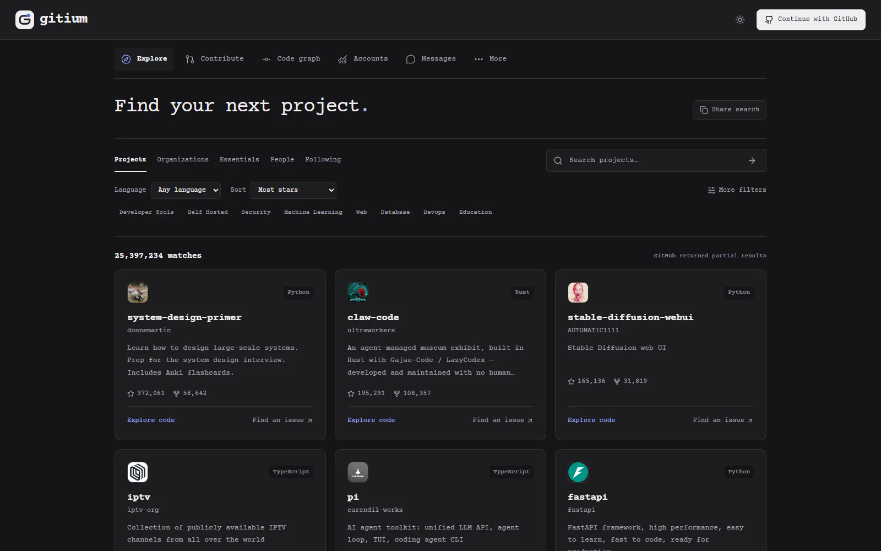Screen dimensions: 881x551
Task: Click the stable-diffusion-webui avatar thumbnail
Action: (x=578, y=293)
